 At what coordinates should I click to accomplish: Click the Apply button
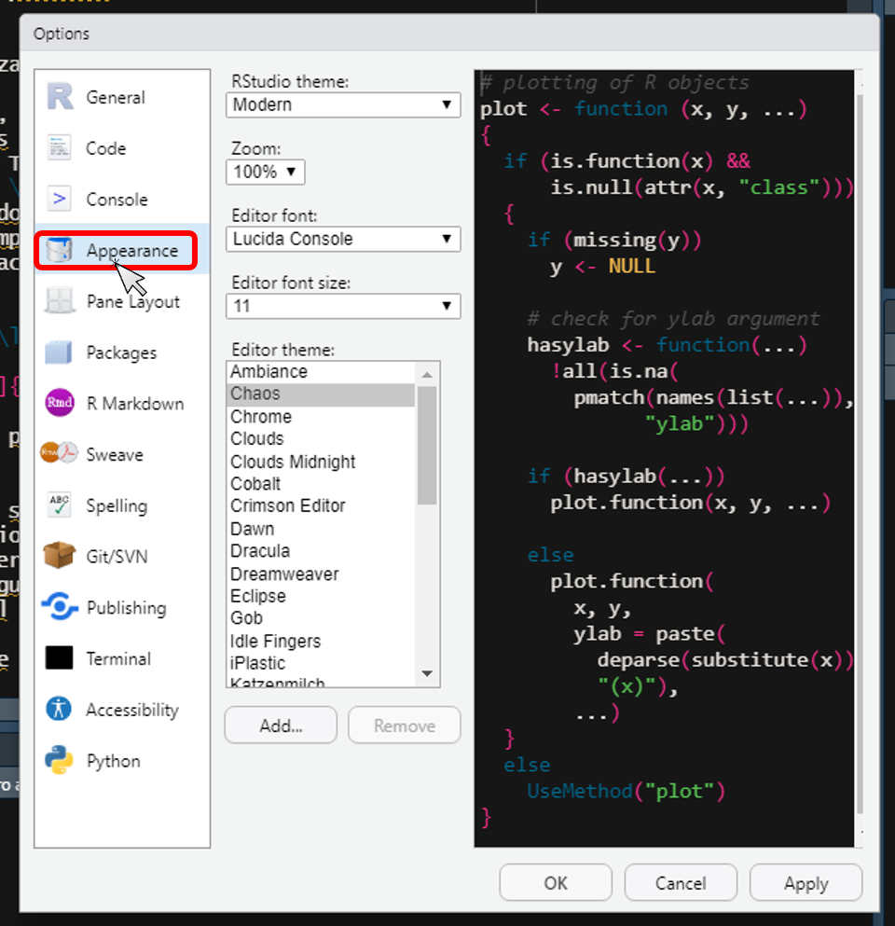pos(805,883)
